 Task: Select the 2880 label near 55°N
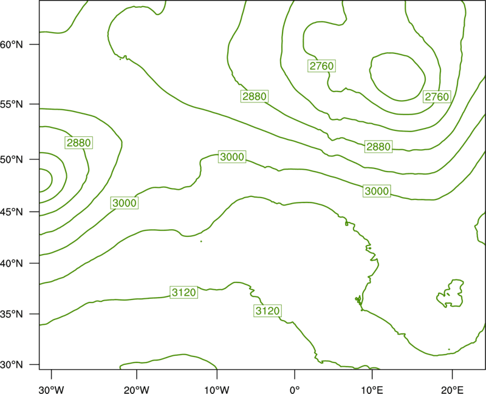point(255,96)
